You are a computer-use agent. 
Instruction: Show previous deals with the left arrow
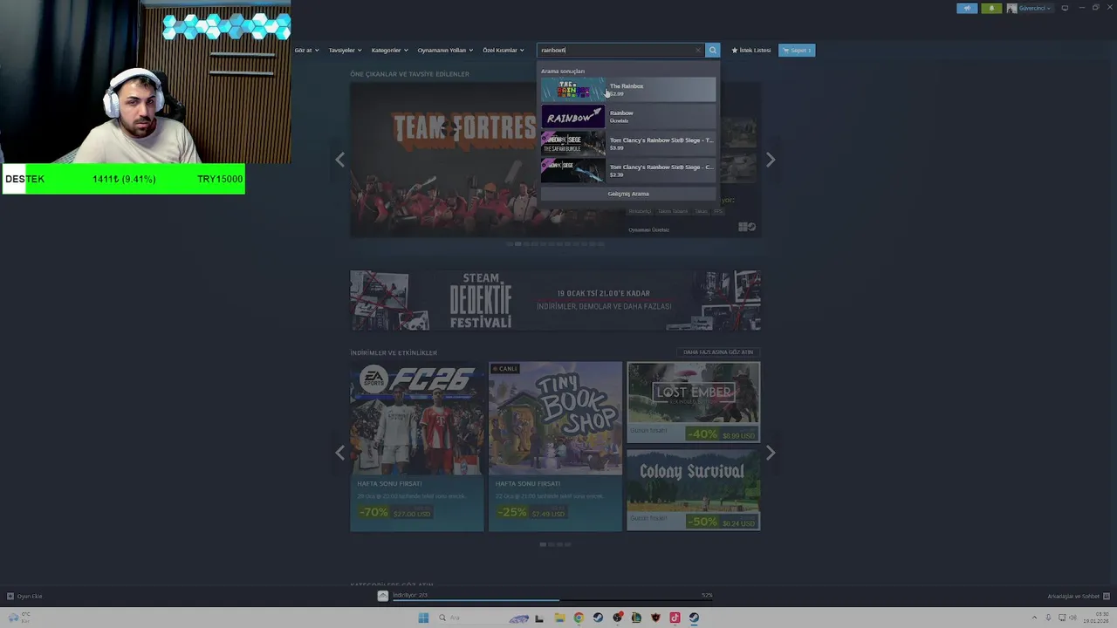click(340, 453)
